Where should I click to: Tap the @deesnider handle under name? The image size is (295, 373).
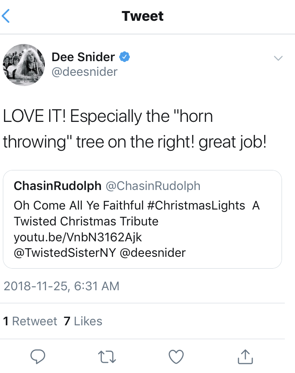[x=85, y=72]
